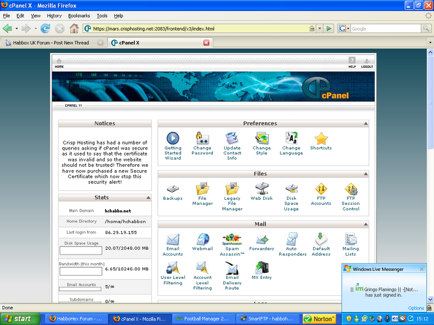Open the Getting Started Wizard

click(173, 146)
